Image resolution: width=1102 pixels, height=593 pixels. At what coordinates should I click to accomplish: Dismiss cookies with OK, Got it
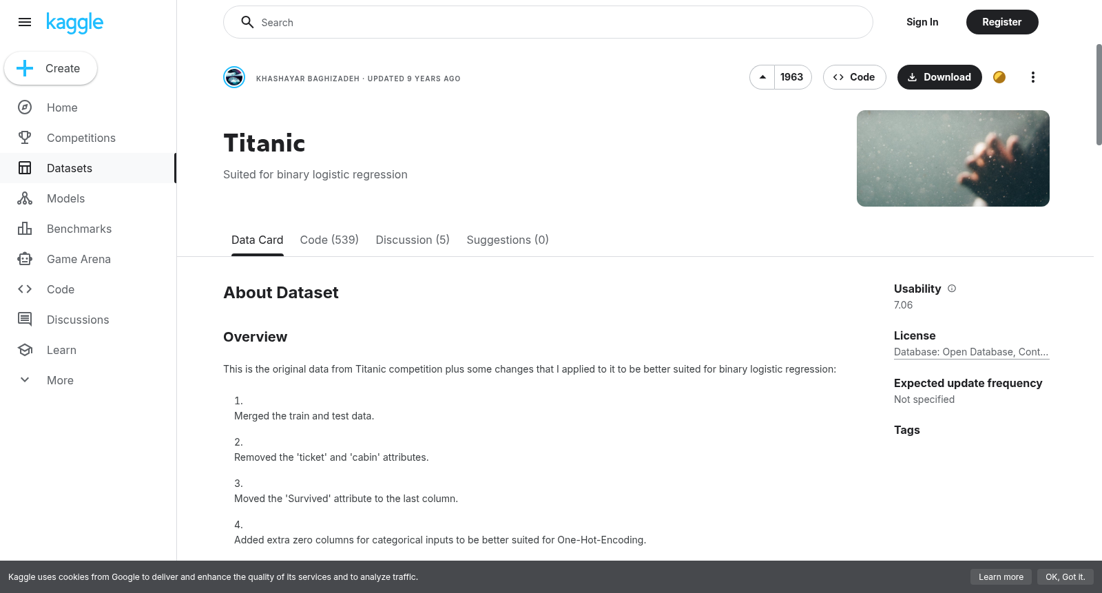pyautogui.click(x=1065, y=577)
